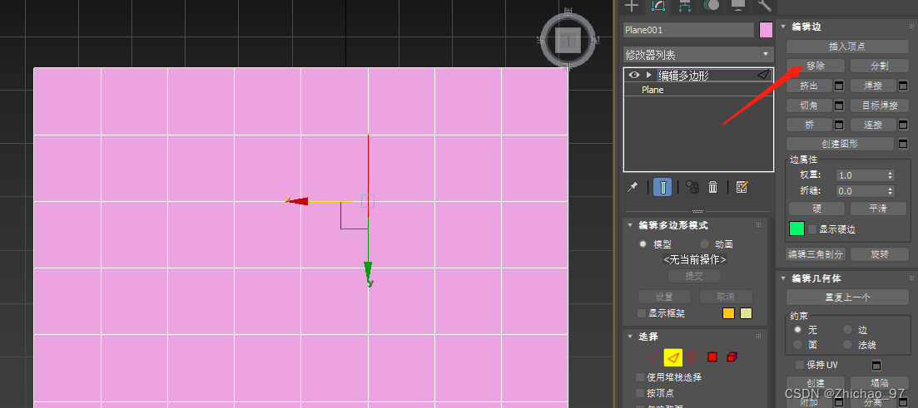
Task: Adjust the 权重 spinner arrows
Action: [x=891, y=175]
